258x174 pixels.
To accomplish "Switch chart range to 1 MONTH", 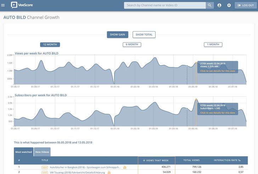I will [213, 45].
